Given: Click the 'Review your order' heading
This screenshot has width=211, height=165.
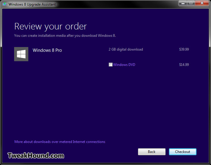Looking at the screenshot, I should coord(51,26).
